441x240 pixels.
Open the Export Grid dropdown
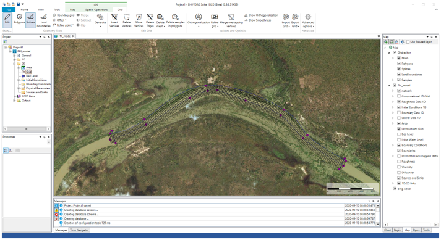click(295, 20)
